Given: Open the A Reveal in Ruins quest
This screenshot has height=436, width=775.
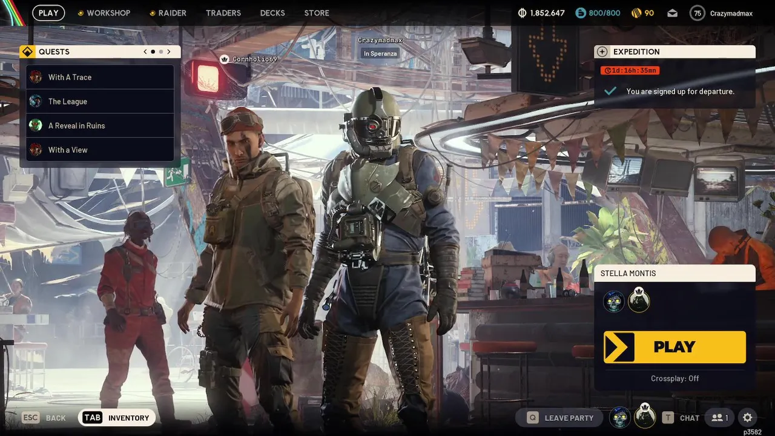Looking at the screenshot, I should 100,125.
